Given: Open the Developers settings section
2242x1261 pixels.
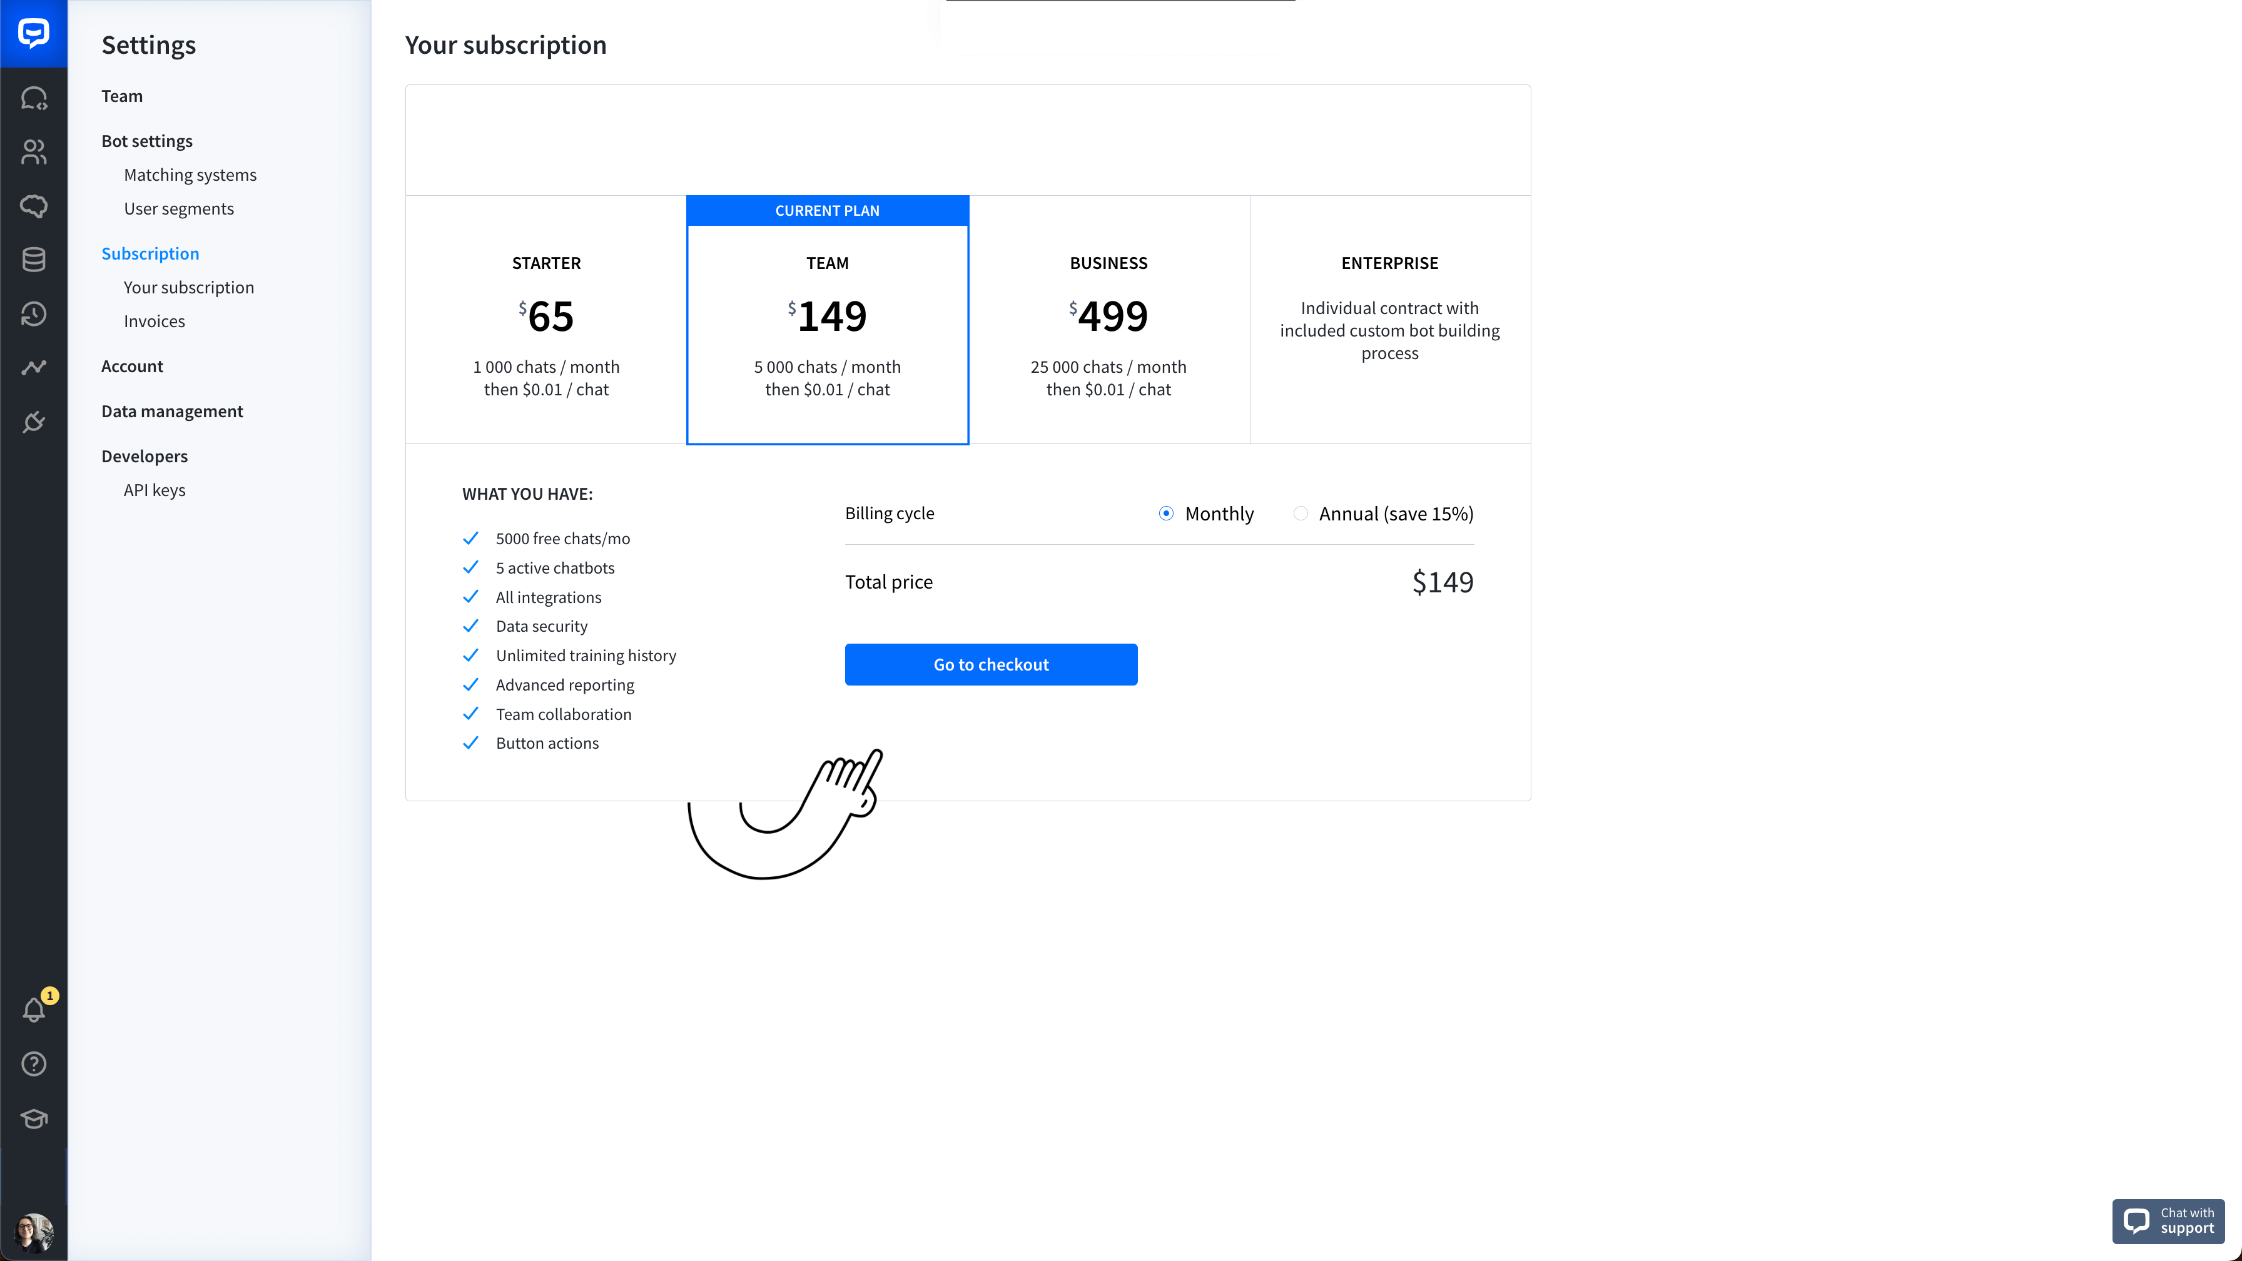Looking at the screenshot, I should coord(144,456).
